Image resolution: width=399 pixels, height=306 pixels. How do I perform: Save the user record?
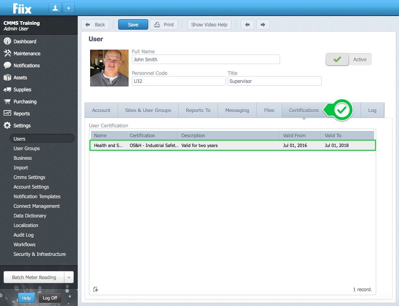pyautogui.click(x=133, y=25)
